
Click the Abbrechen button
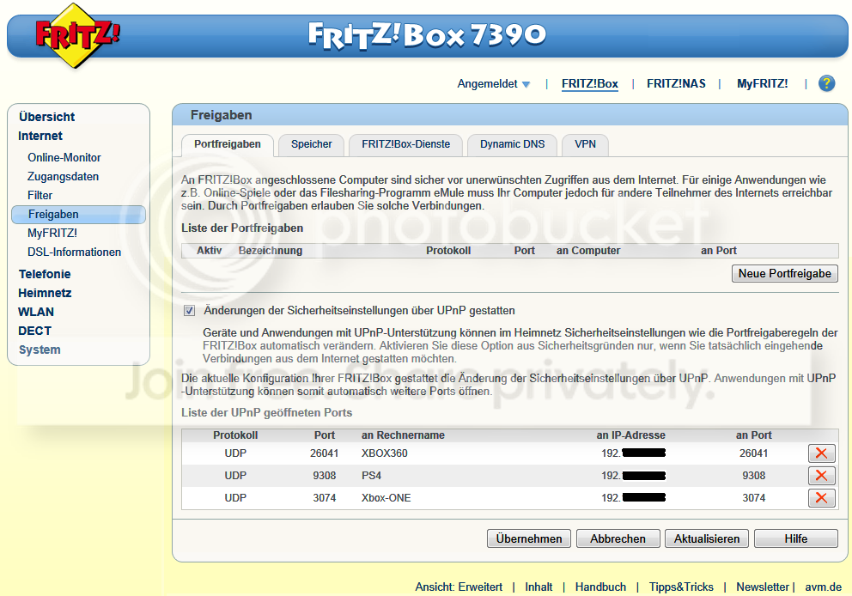point(618,538)
